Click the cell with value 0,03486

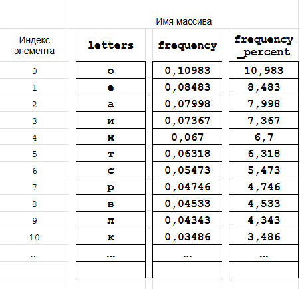[187, 236]
